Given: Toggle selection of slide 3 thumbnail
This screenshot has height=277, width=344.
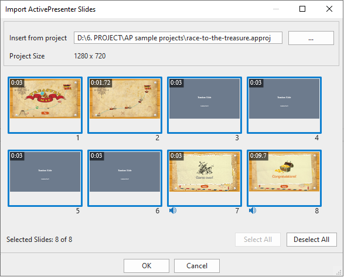Looking at the screenshot, I should click(205, 105).
